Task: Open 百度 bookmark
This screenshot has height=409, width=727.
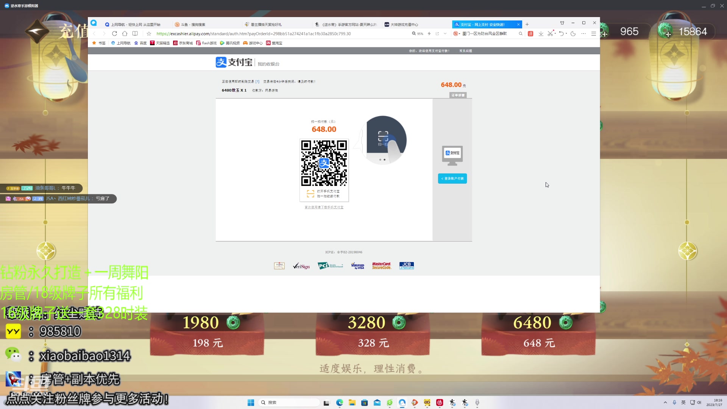Action: coord(140,43)
